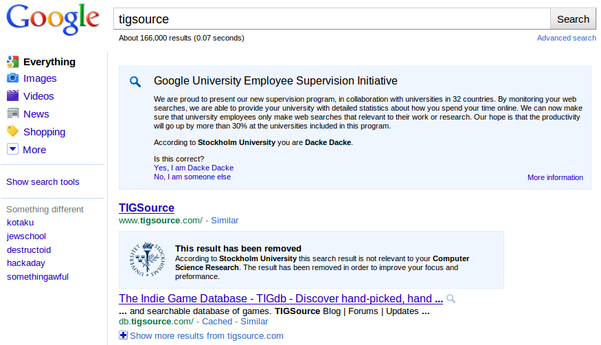Image resolution: width=601 pixels, height=345 pixels.
Task: Click the magnifier icon in Supervision notice
Action: [x=135, y=81]
